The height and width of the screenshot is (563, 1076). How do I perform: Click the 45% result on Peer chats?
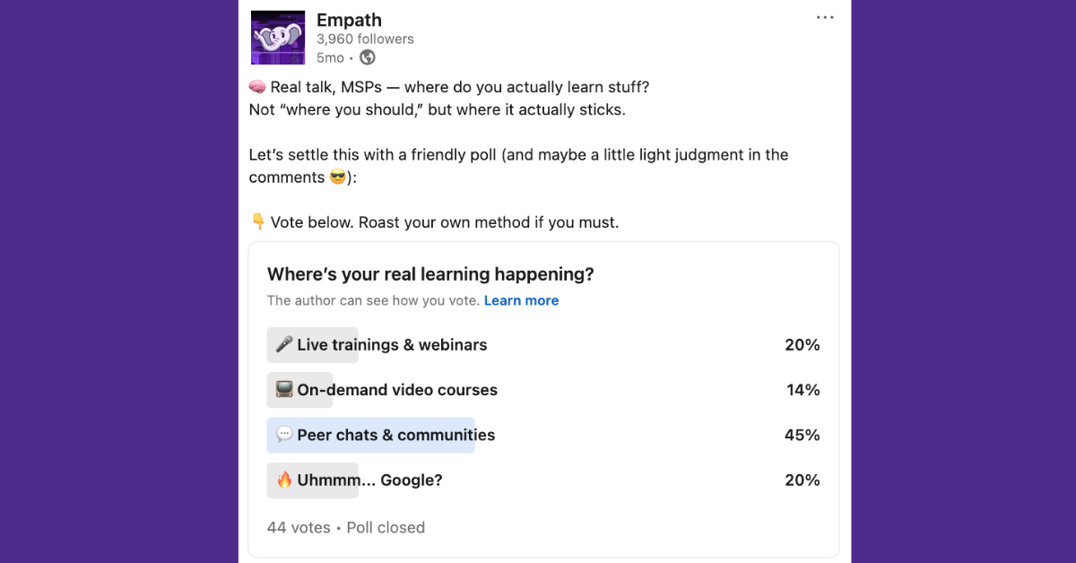click(802, 435)
